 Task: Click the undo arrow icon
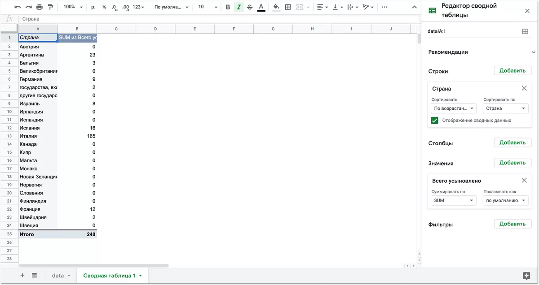pyautogui.click(x=18, y=7)
